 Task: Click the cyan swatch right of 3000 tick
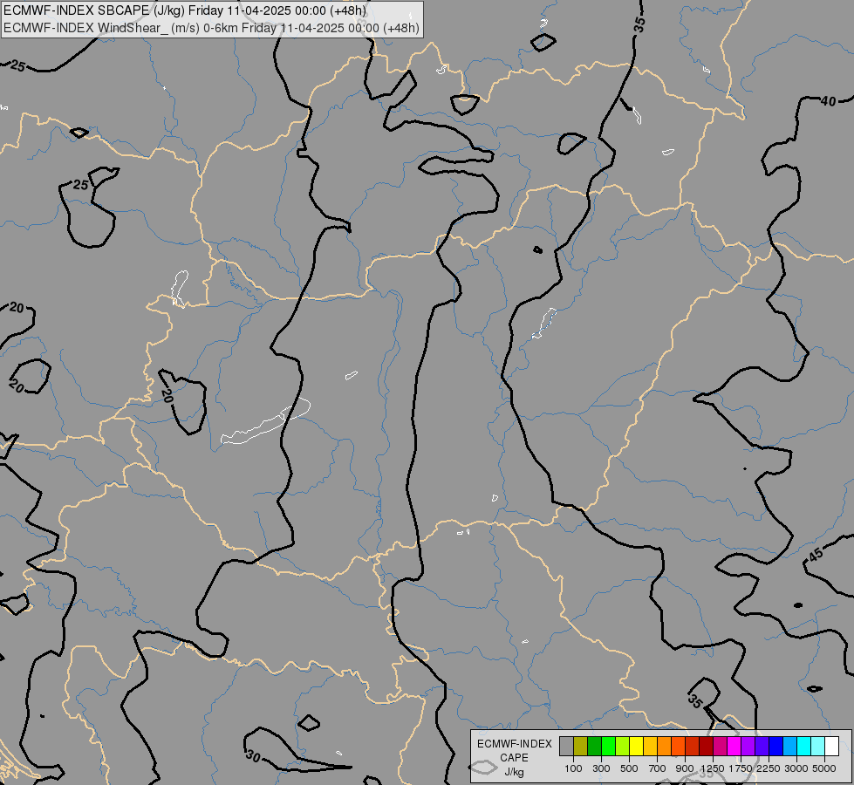click(804, 747)
